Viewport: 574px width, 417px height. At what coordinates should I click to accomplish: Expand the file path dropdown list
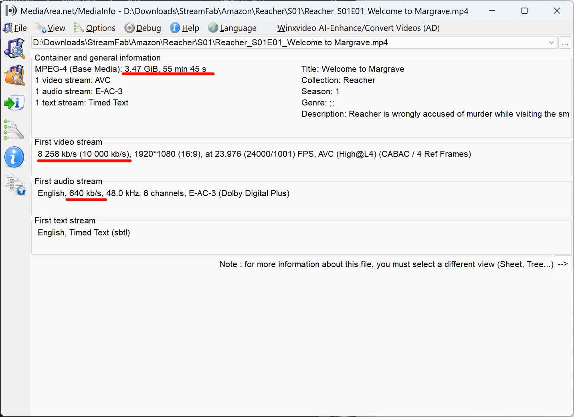tap(552, 43)
